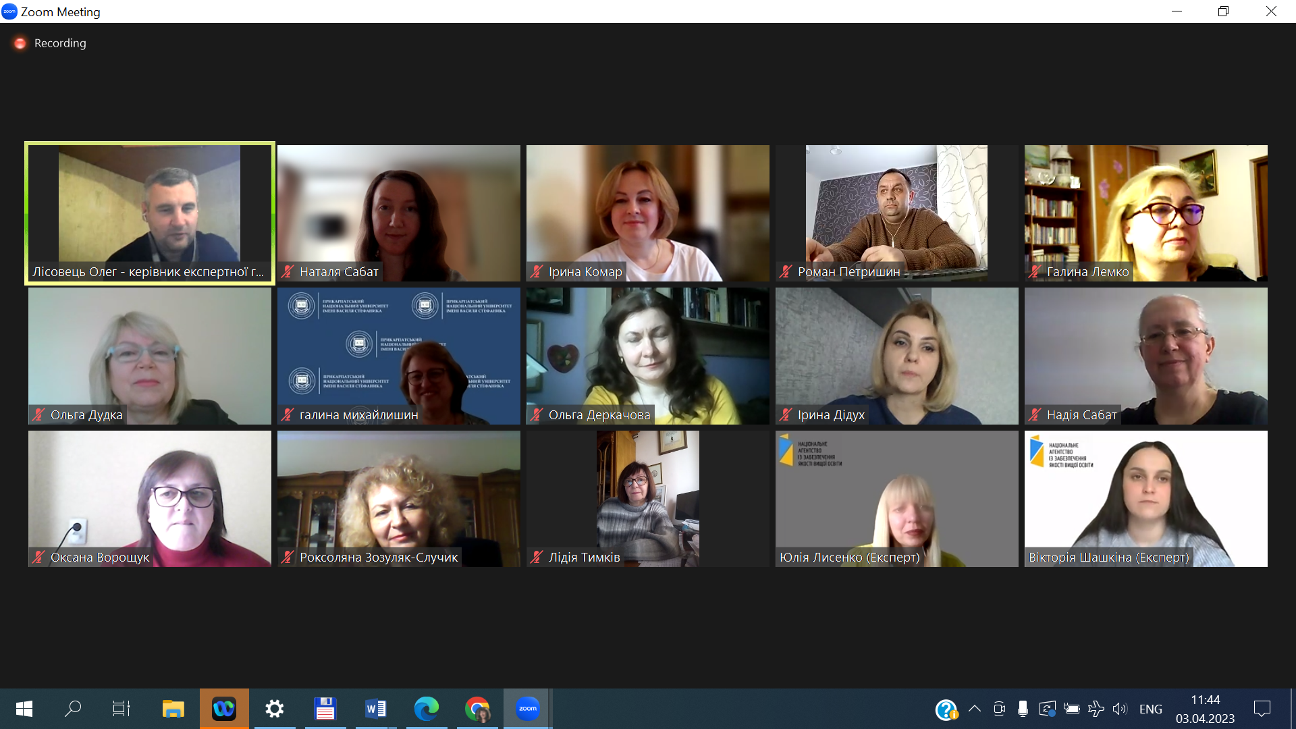Open Task View on the taskbar
This screenshot has width=1296, height=729.
pyautogui.click(x=122, y=708)
